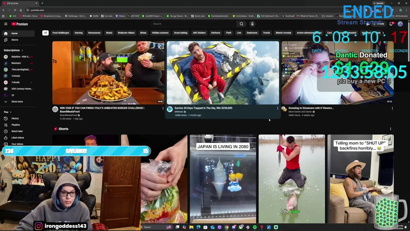Open Survive 30 Days Trapped title link
Image resolution: width=410 pixels, height=231 pixels.
click(x=203, y=108)
